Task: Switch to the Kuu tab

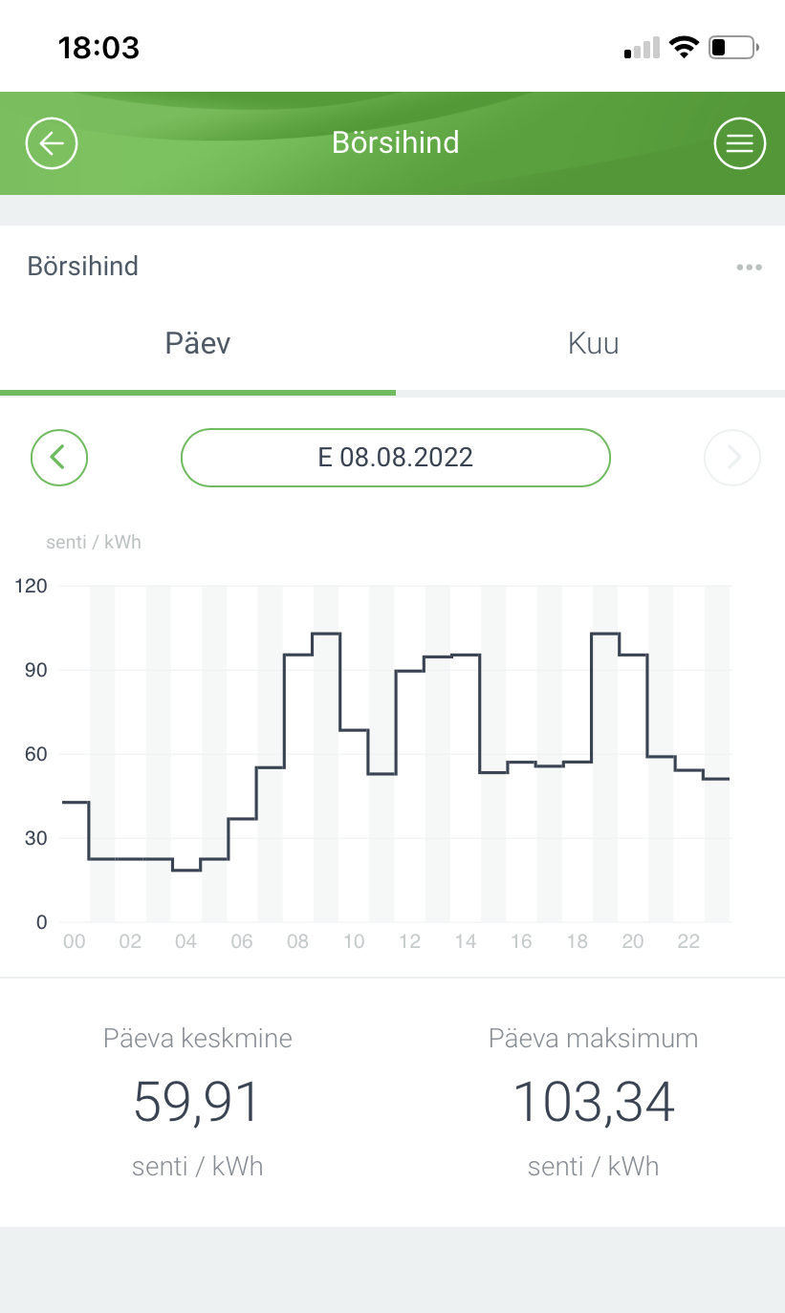Action: tap(593, 344)
